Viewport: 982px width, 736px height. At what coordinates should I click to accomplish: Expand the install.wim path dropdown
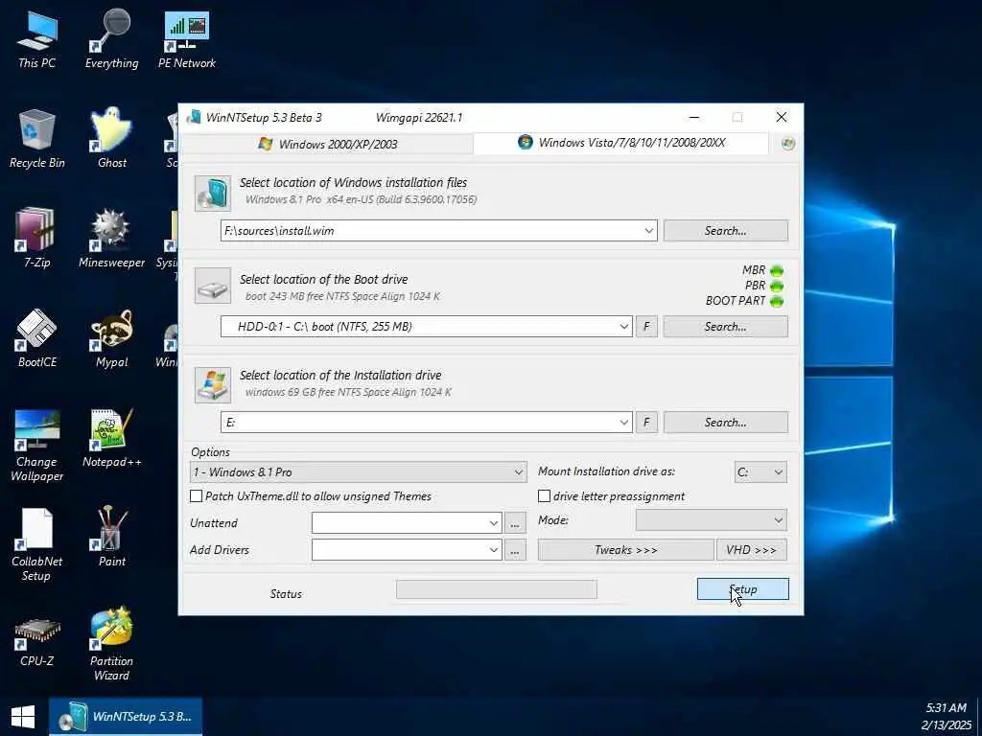point(649,231)
